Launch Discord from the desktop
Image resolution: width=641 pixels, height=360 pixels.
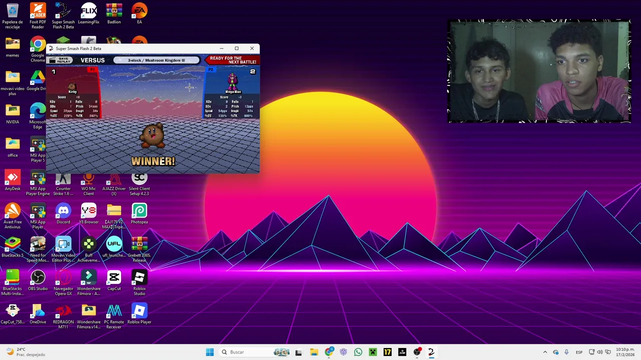pos(63,214)
